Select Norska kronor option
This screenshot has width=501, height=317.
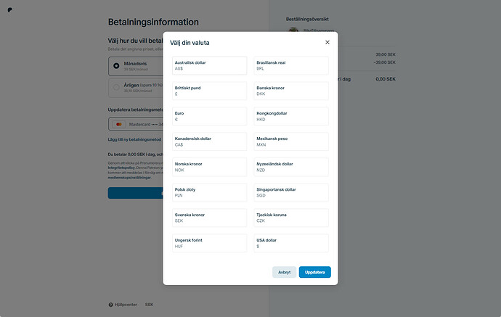[x=209, y=167]
